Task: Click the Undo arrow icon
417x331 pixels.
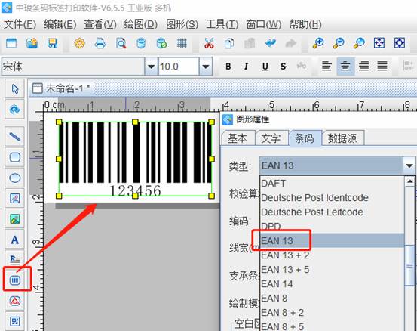Action: (271, 43)
